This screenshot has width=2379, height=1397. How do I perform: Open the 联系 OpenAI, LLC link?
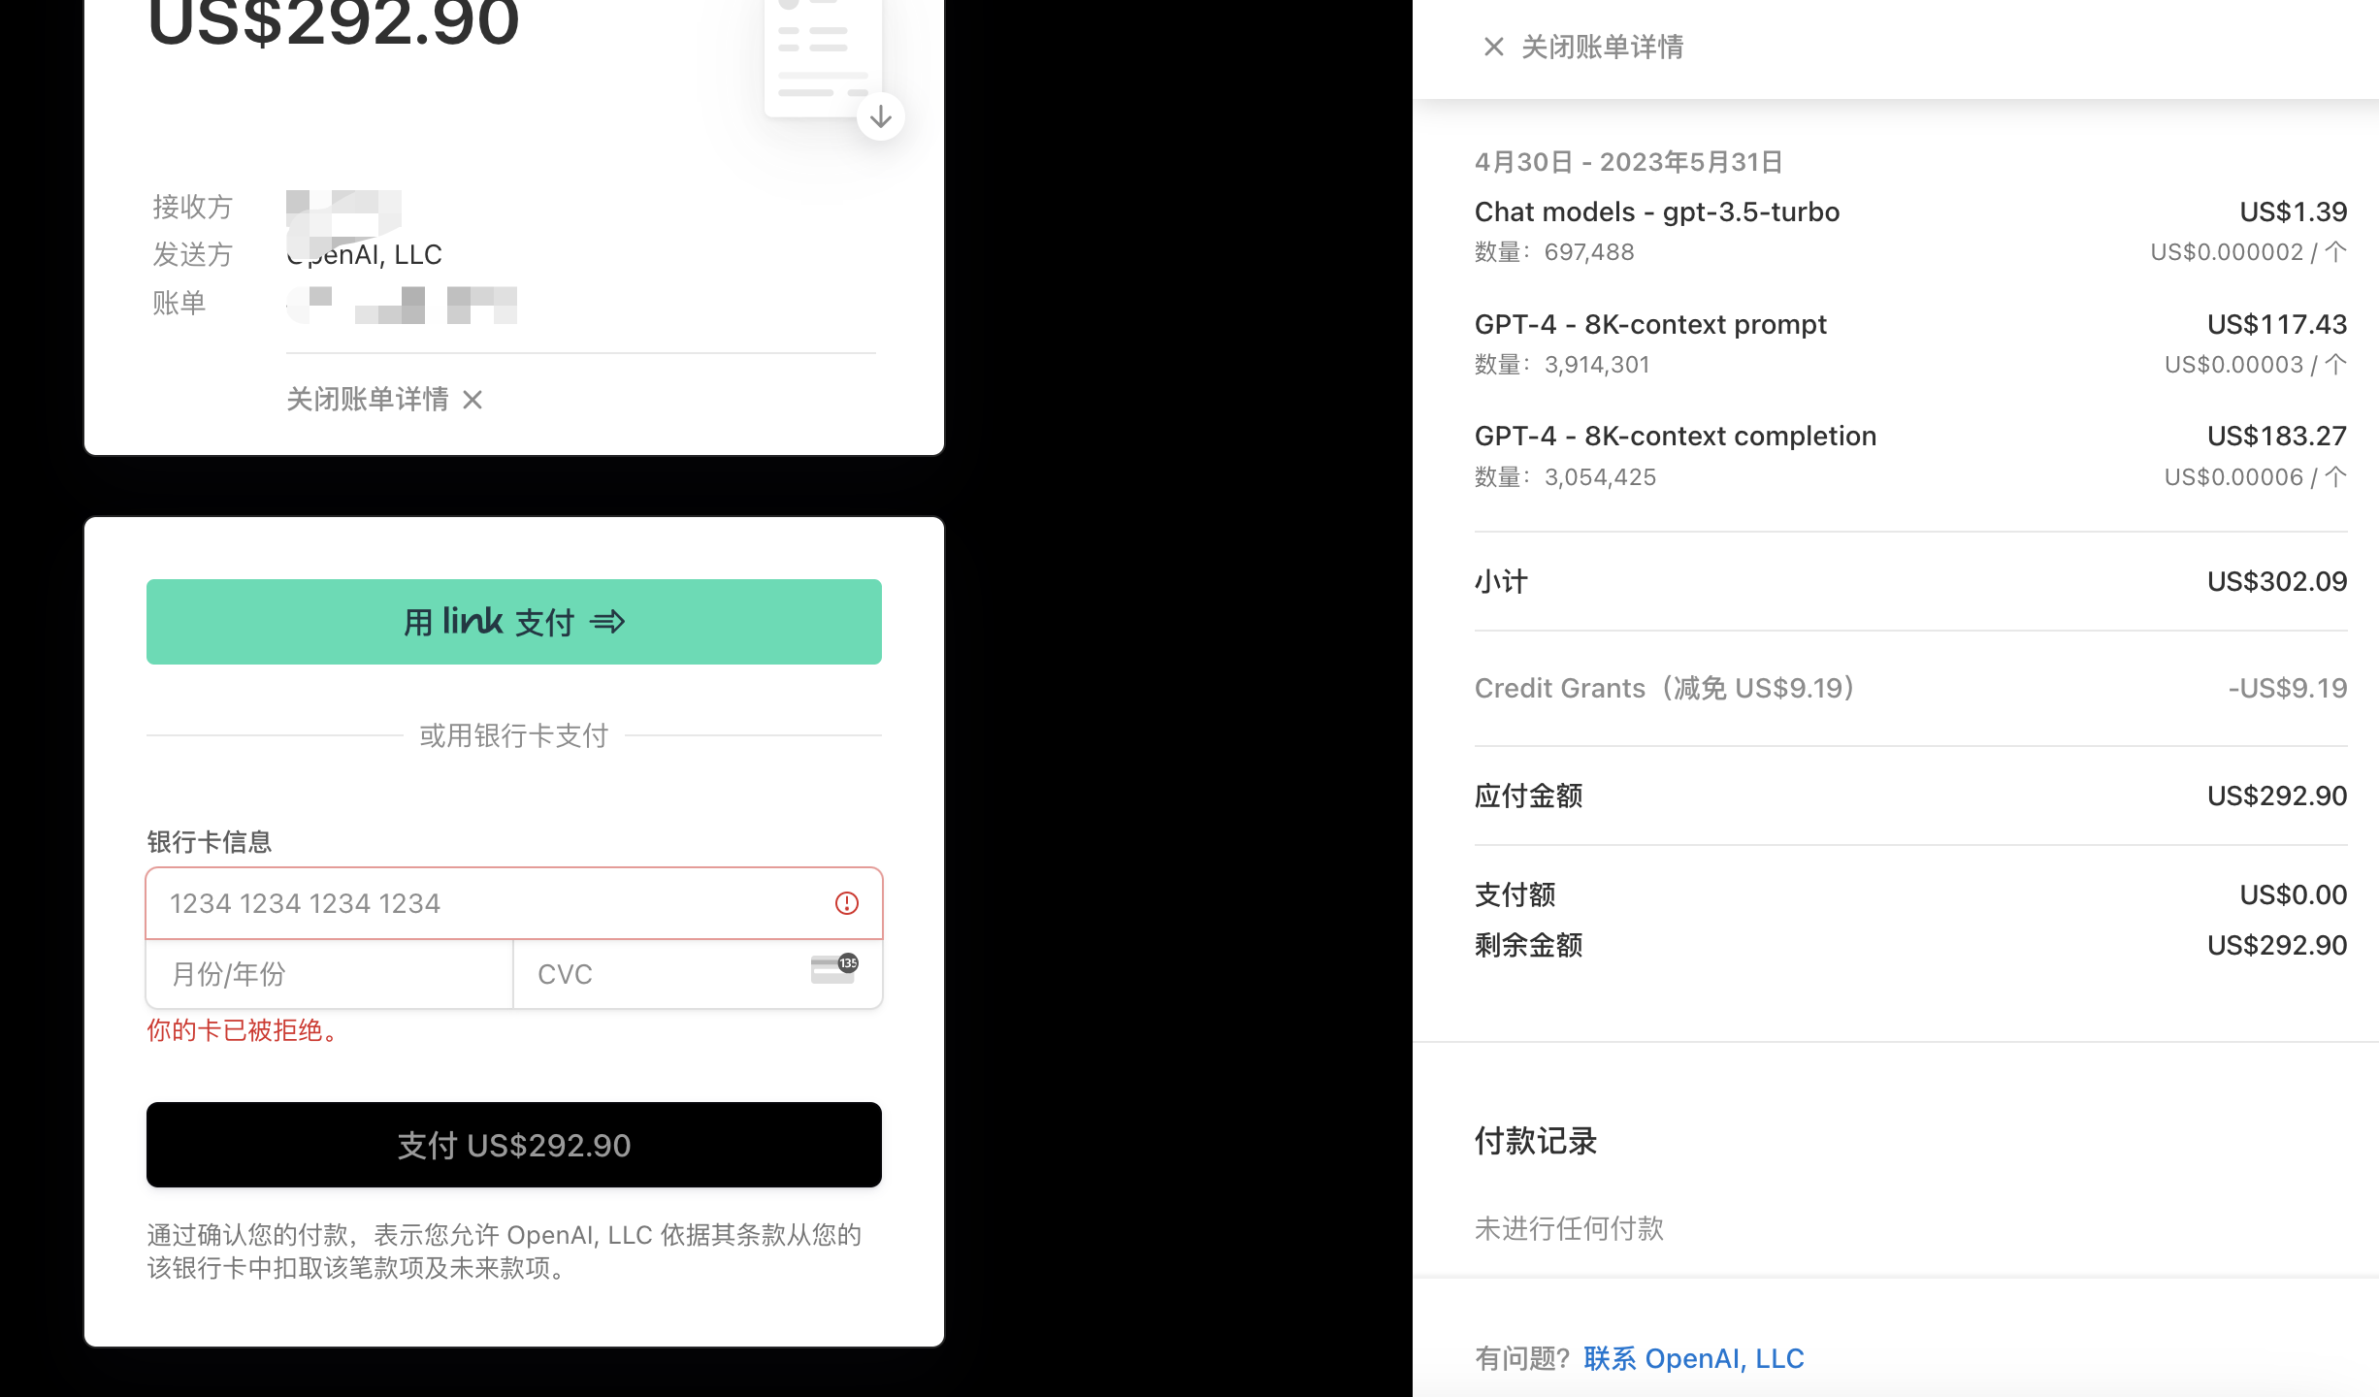point(1693,1358)
